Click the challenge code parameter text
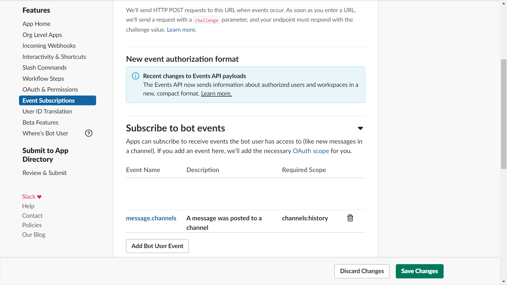This screenshot has height=285, width=507. coord(206,20)
